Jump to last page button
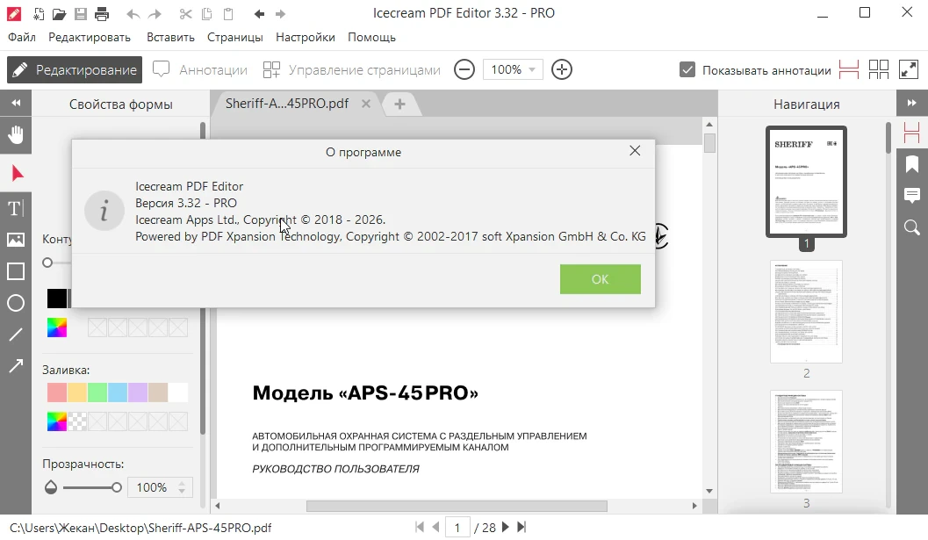The height and width of the screenshot is (540, 928). [x=522, y=527]
